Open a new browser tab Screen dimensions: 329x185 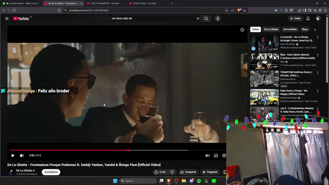point(172,3)
